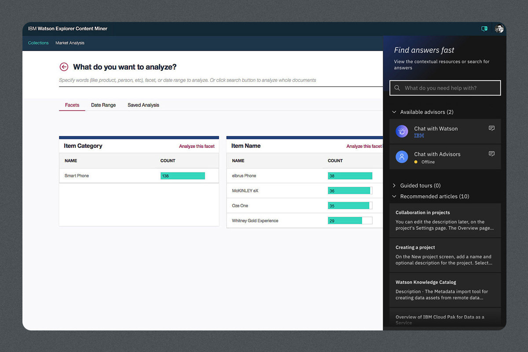The image size is (528, 352).
Task: Click the Whitney Gold Experience count bar 29
Action: [350, 221]
